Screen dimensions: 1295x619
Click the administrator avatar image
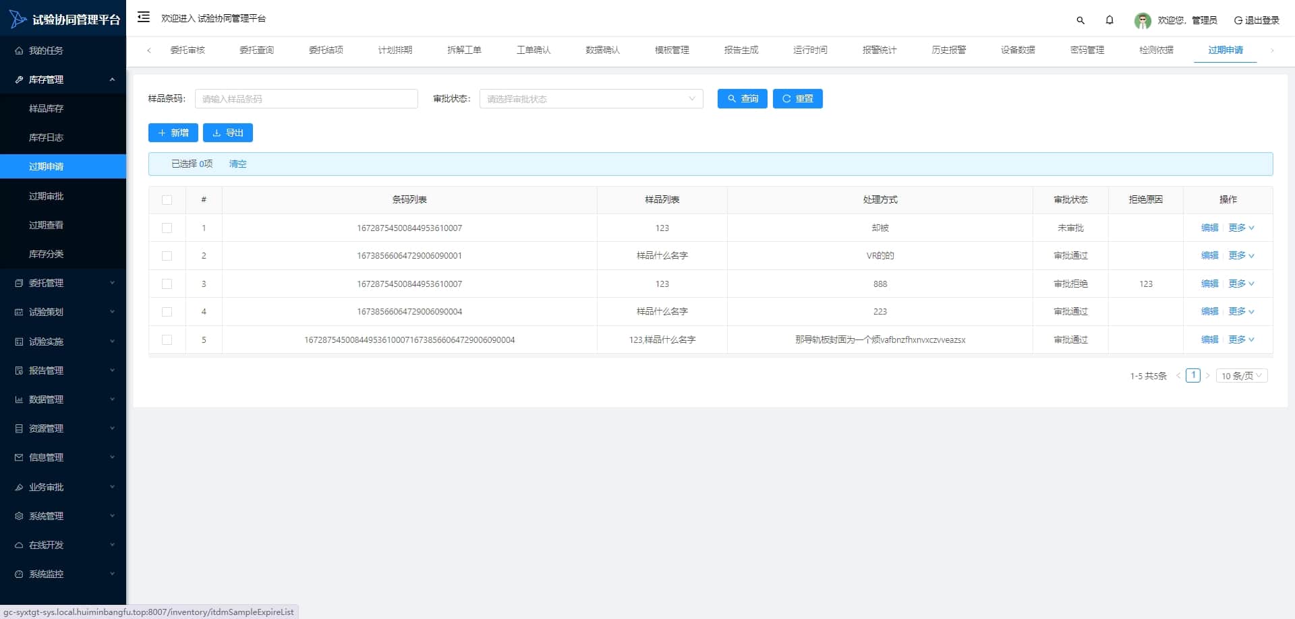(x=1143, y=21)
